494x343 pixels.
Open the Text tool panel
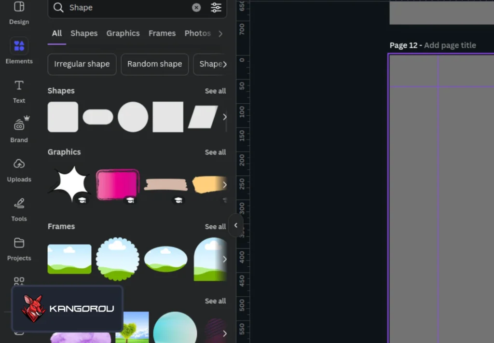coord(19,91)
